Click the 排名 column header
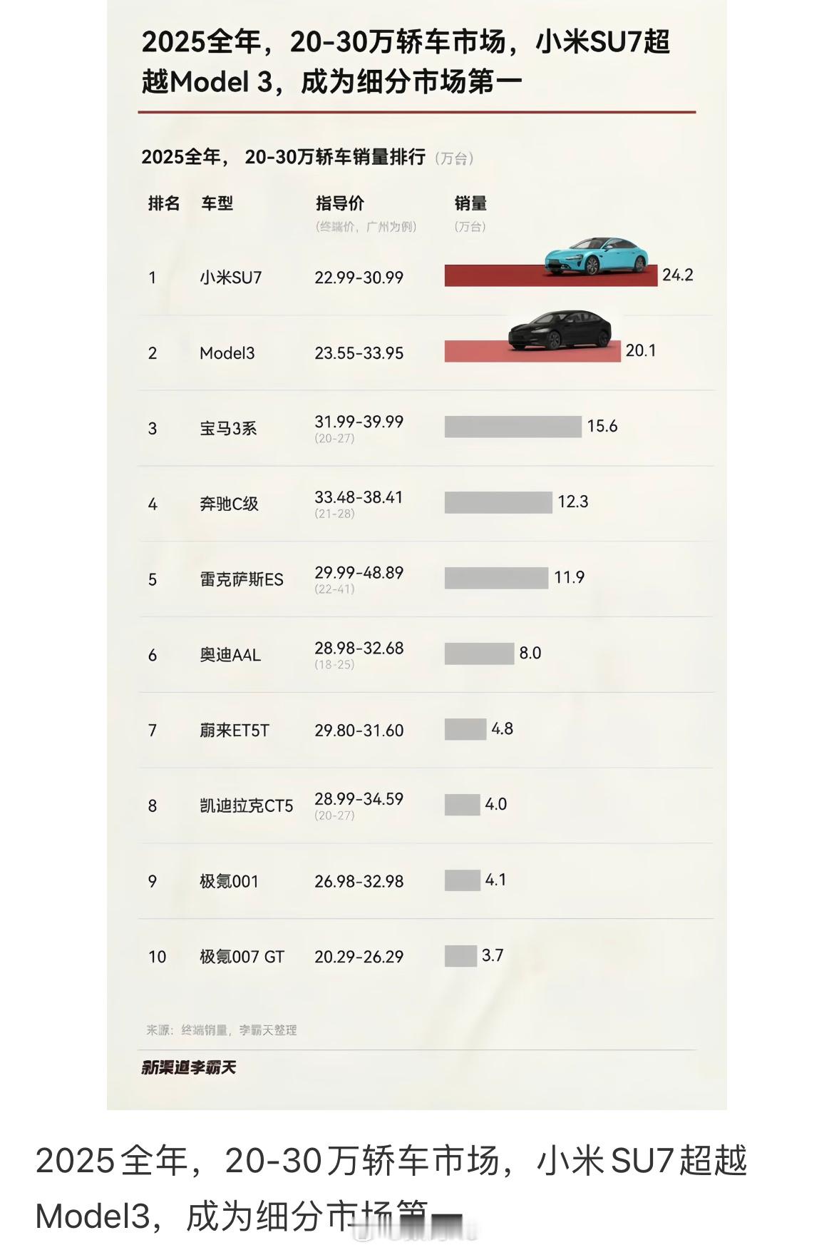This screenshot has height=1250, width=834. click(163, 203)
